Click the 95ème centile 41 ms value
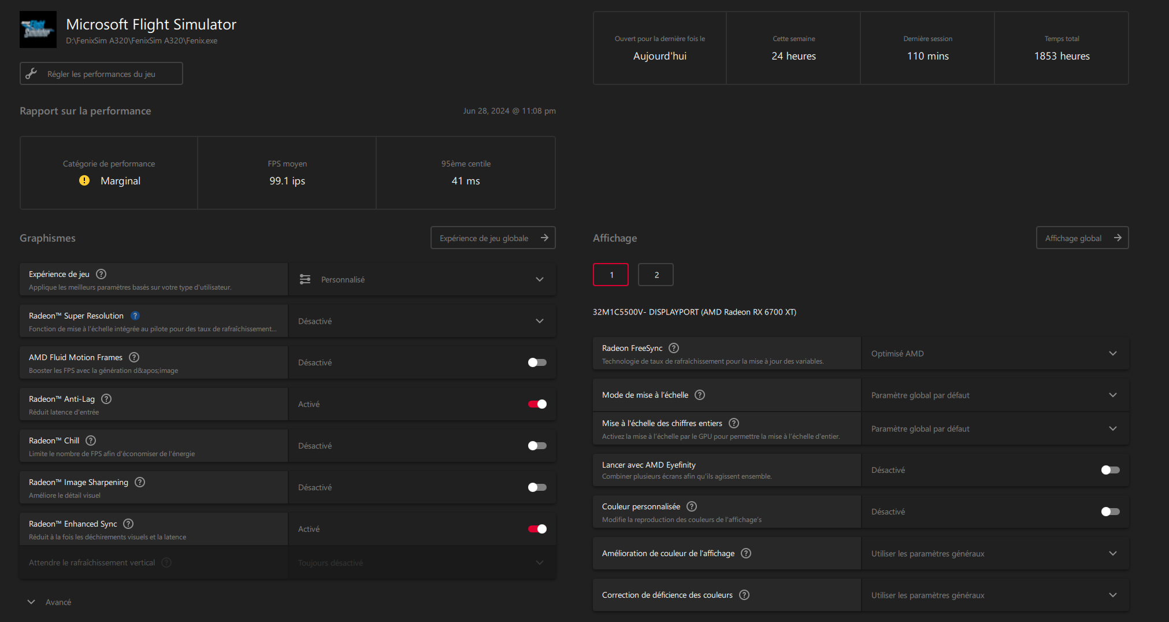 466,181
